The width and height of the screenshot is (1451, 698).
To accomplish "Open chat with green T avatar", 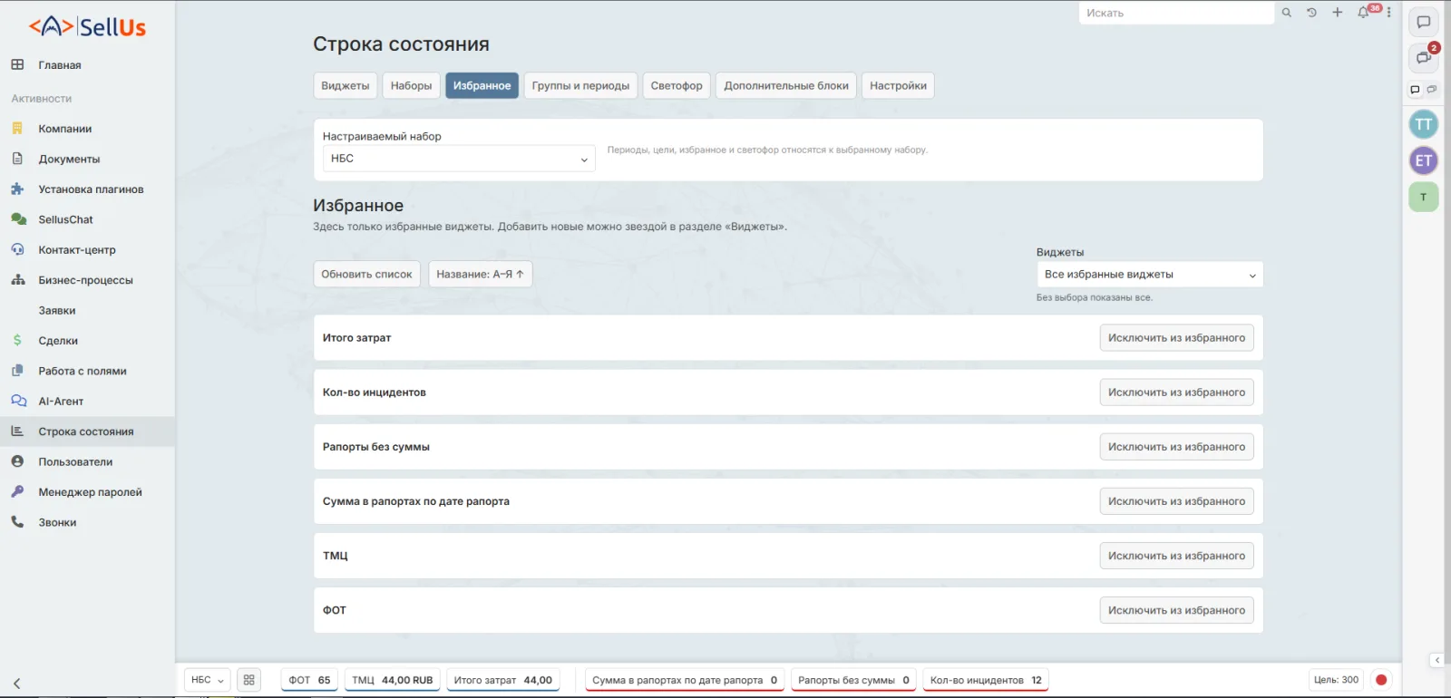I will (x=1424, y=197).
